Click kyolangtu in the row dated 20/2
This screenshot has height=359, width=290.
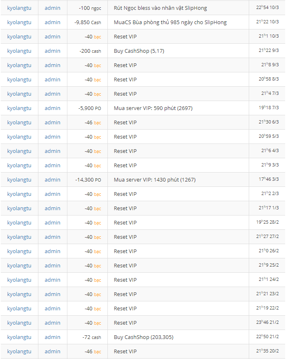coord(19,352)
